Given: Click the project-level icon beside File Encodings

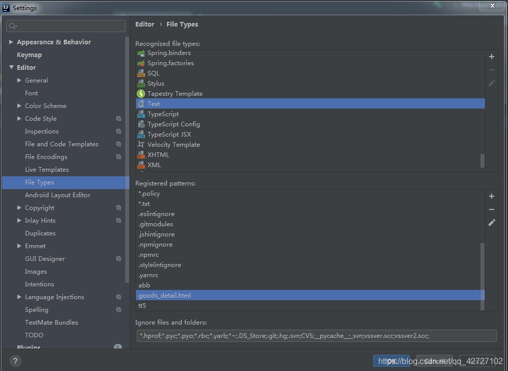Looking at the screenshot, I should point(118,157).
